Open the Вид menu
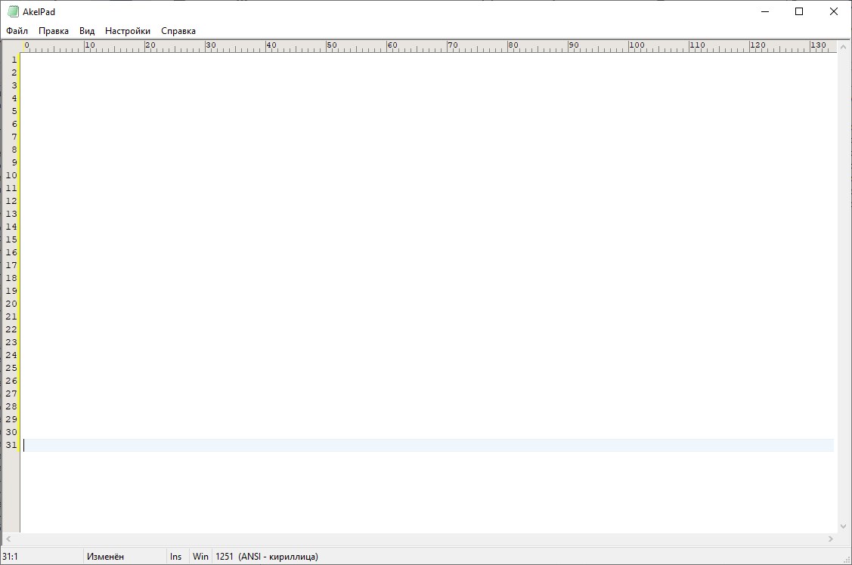The height and width of the screenshot is (565, 852). [x=87, y=31]
